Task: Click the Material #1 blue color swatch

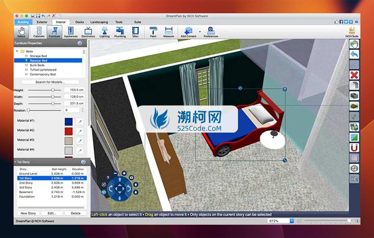Action: point(69,122)
